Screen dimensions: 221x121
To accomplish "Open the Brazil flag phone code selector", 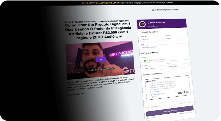I will coord(146,60).
